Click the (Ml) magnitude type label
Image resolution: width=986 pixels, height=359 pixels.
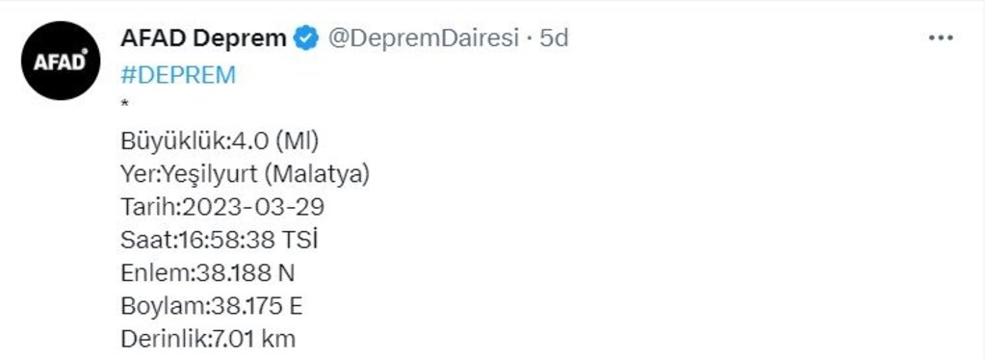pos(297,142)
